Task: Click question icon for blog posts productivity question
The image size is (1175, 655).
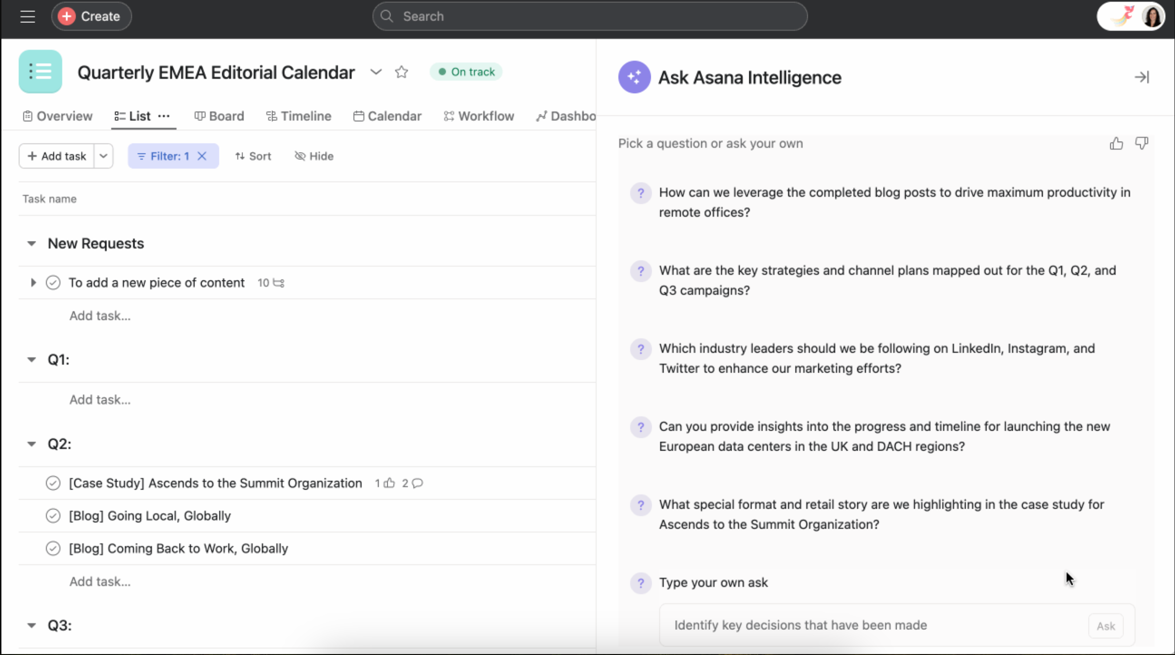Action: [x=640, y=193]
